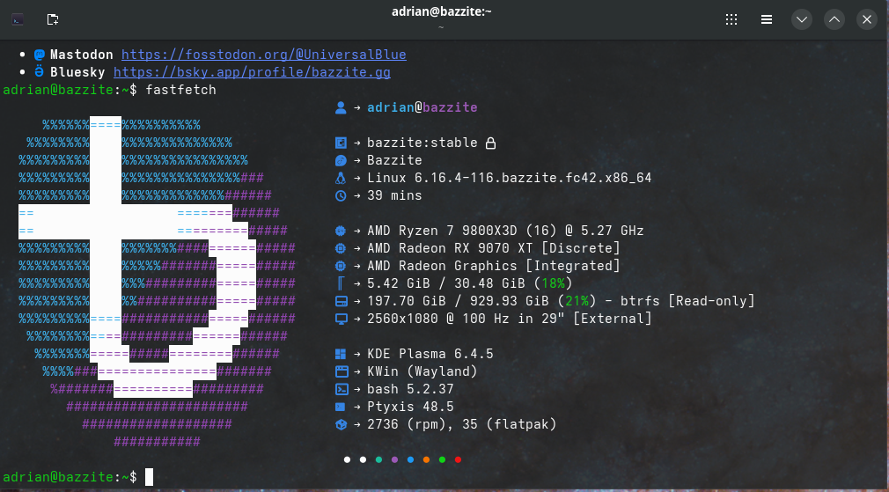Click the GPU chip icon beside Radeon RX 9070 XT
Viewport: 889px width, 492px height.
tap(341, 248)
